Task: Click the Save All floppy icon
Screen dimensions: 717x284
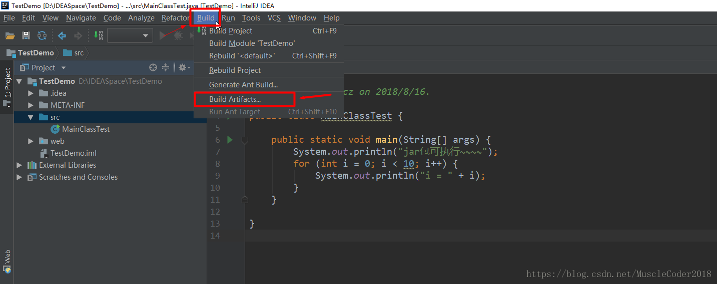Action: [x=26, y=35]
